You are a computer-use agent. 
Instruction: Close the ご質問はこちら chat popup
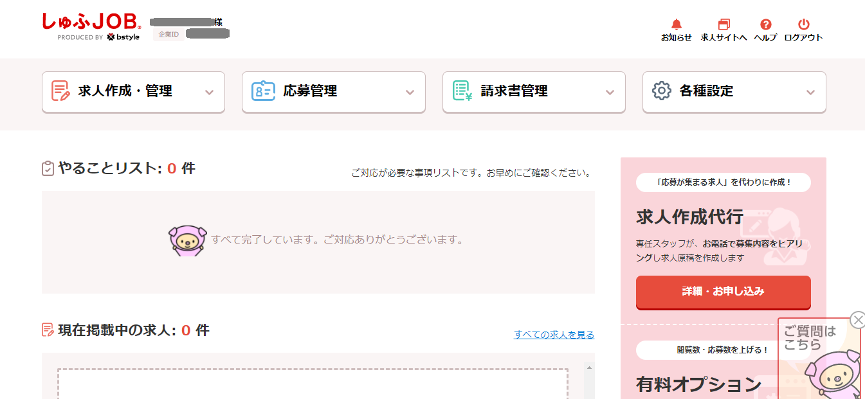[857, 319]
